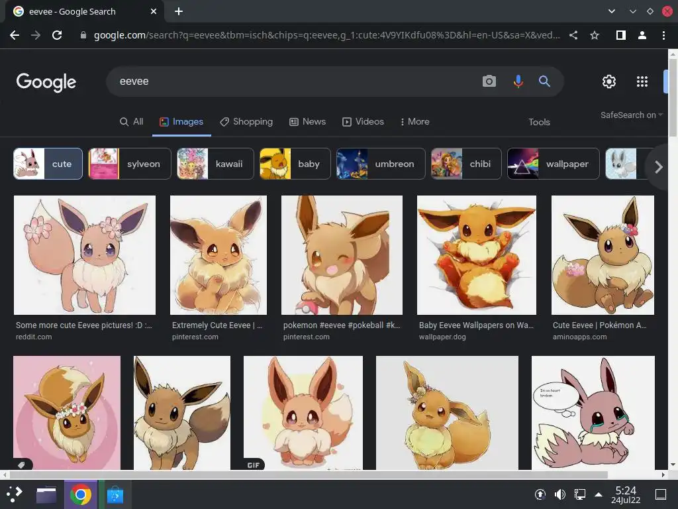Open the pink background Eevee image
678x509 pixels.
(67, 412)
